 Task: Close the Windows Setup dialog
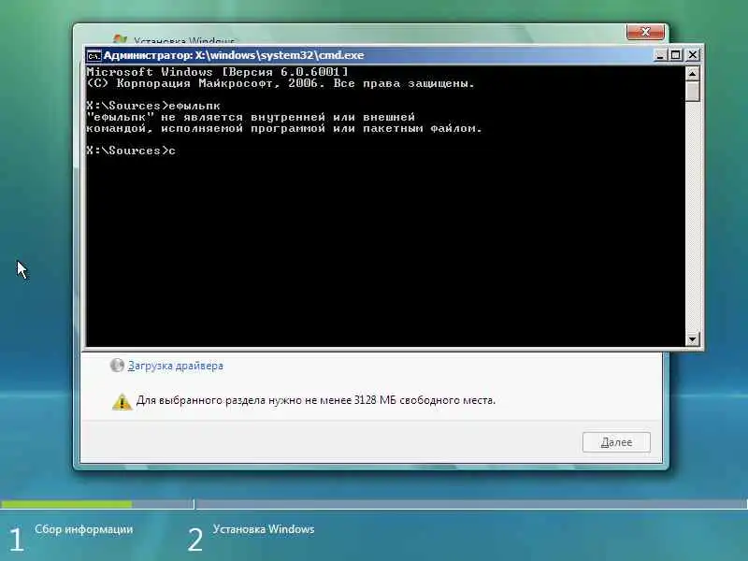645,32
